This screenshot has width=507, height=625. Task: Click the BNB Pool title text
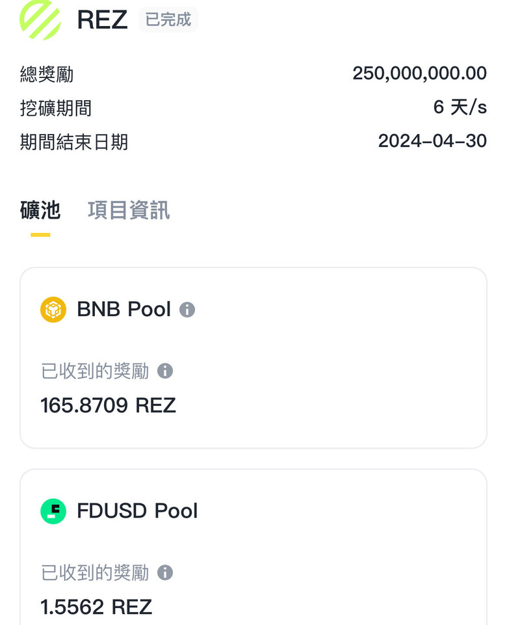point(123,310)
